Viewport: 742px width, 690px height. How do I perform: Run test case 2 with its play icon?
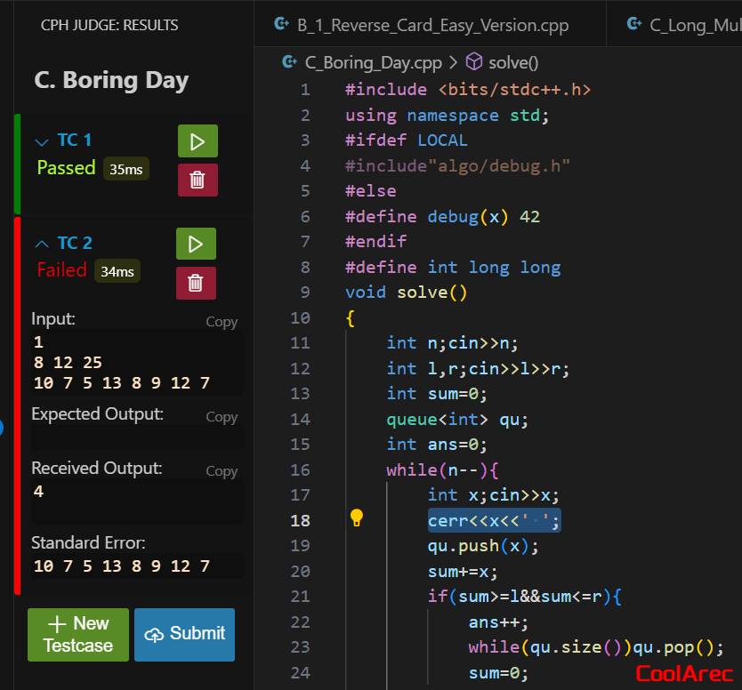click(x=197, y=244)
